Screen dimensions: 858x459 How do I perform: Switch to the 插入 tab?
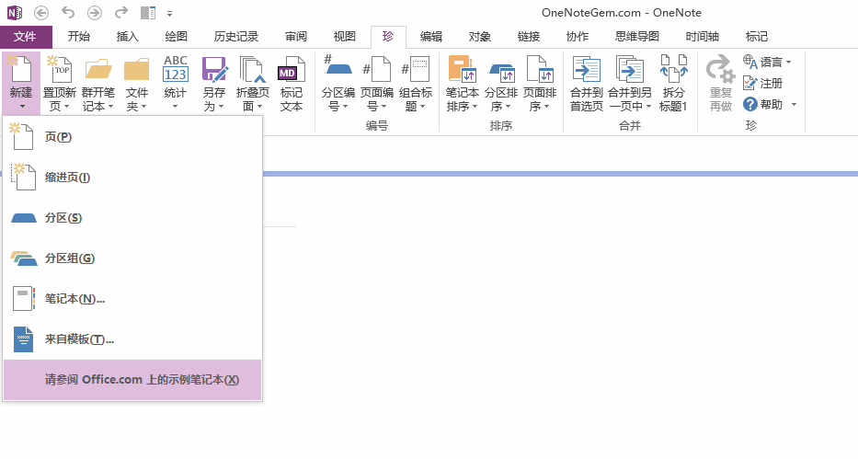tap(128, 37)
